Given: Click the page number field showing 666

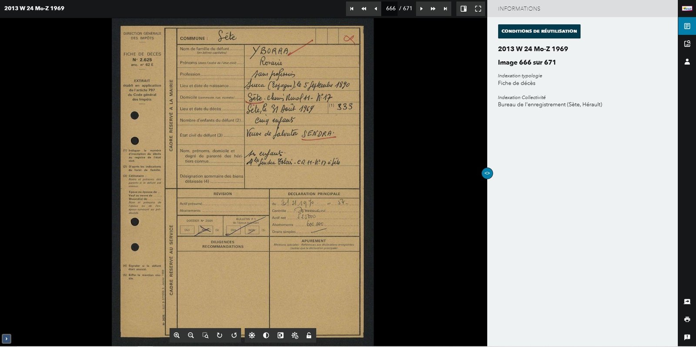Looking at the screenshot, I should coord(390,9).
